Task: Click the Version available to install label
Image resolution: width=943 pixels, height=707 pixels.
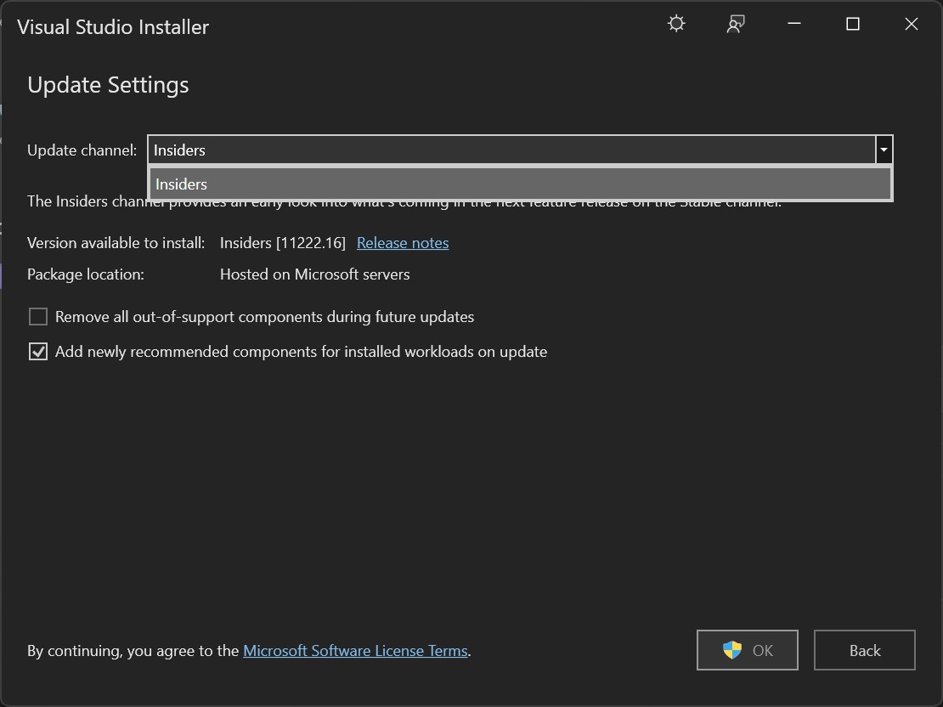Action: [x=116, y=242]
